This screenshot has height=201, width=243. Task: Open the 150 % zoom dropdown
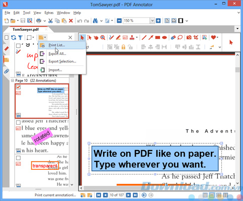[152, 21]
